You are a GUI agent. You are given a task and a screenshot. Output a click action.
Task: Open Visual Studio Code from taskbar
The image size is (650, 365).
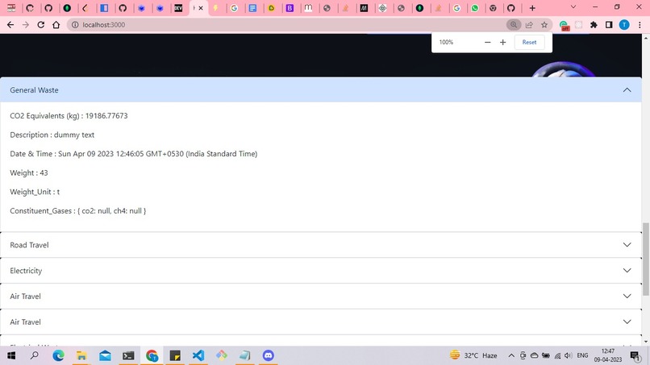[x=198, y=355]
